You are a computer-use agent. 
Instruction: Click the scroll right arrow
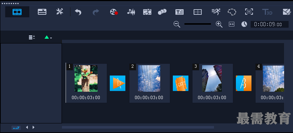point(33,127)
